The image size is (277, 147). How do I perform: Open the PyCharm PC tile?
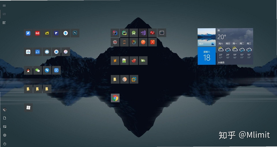coord(124,33)
